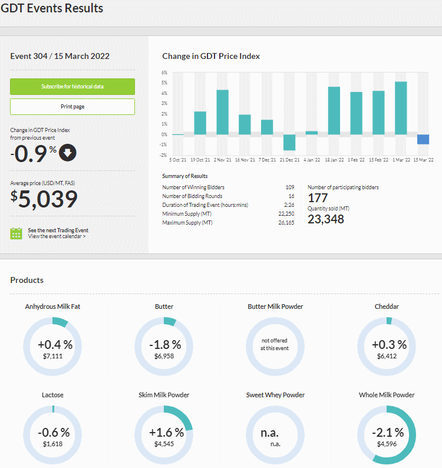Viewport: 442px width, 468px height.
Task: Select the 15 Mar '22 blue chart bar
Action: coord(423,139)
